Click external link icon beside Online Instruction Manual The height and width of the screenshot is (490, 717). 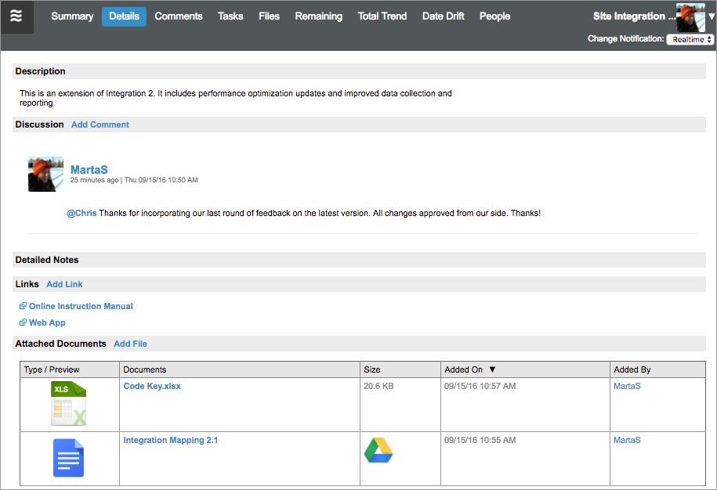pyautogui.click(x=23, y=306)
